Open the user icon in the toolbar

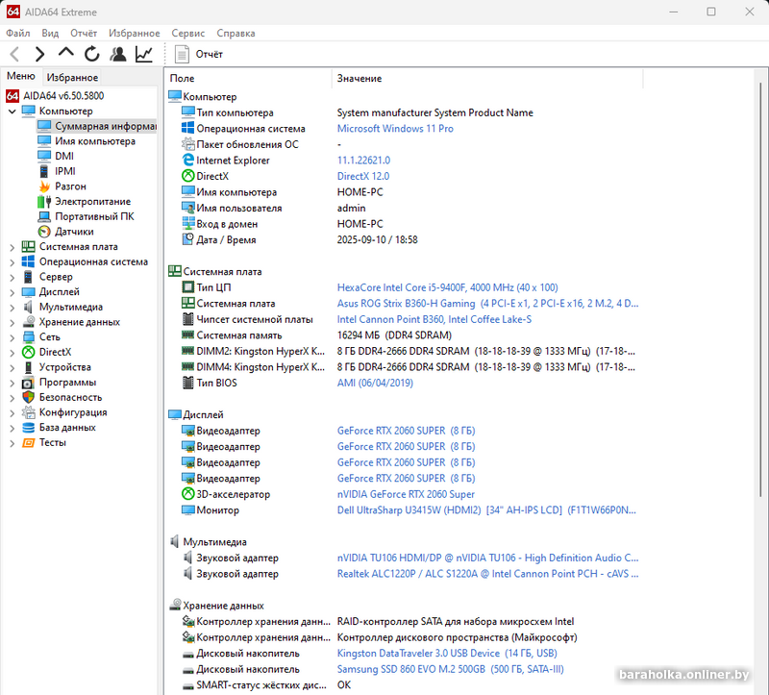tap(117, 54)
